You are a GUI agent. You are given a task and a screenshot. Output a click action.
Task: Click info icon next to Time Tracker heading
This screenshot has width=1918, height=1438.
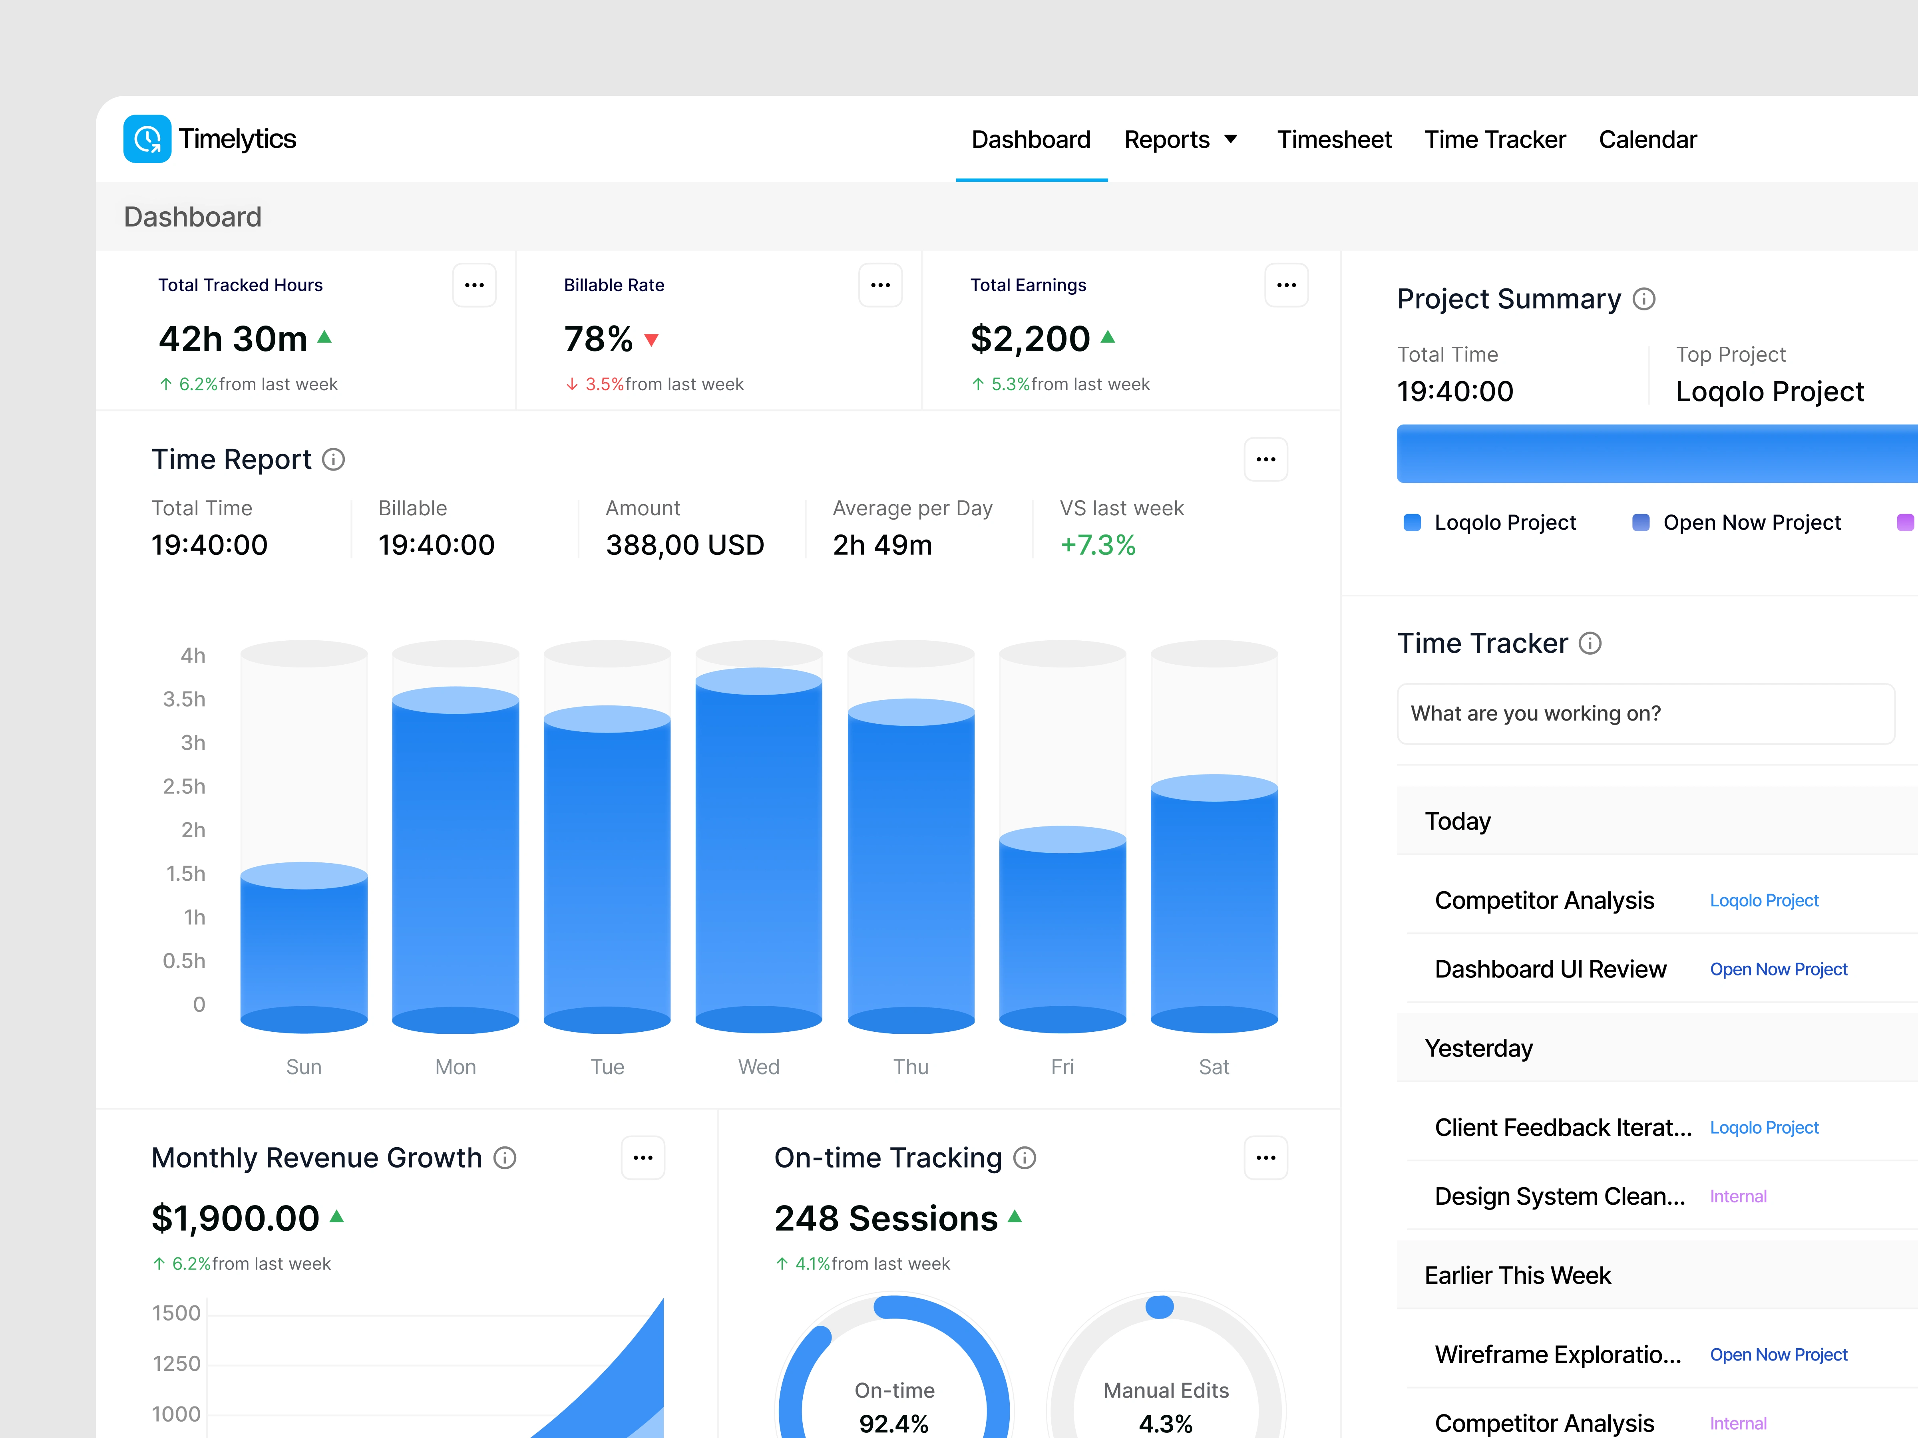point(1590,643)
